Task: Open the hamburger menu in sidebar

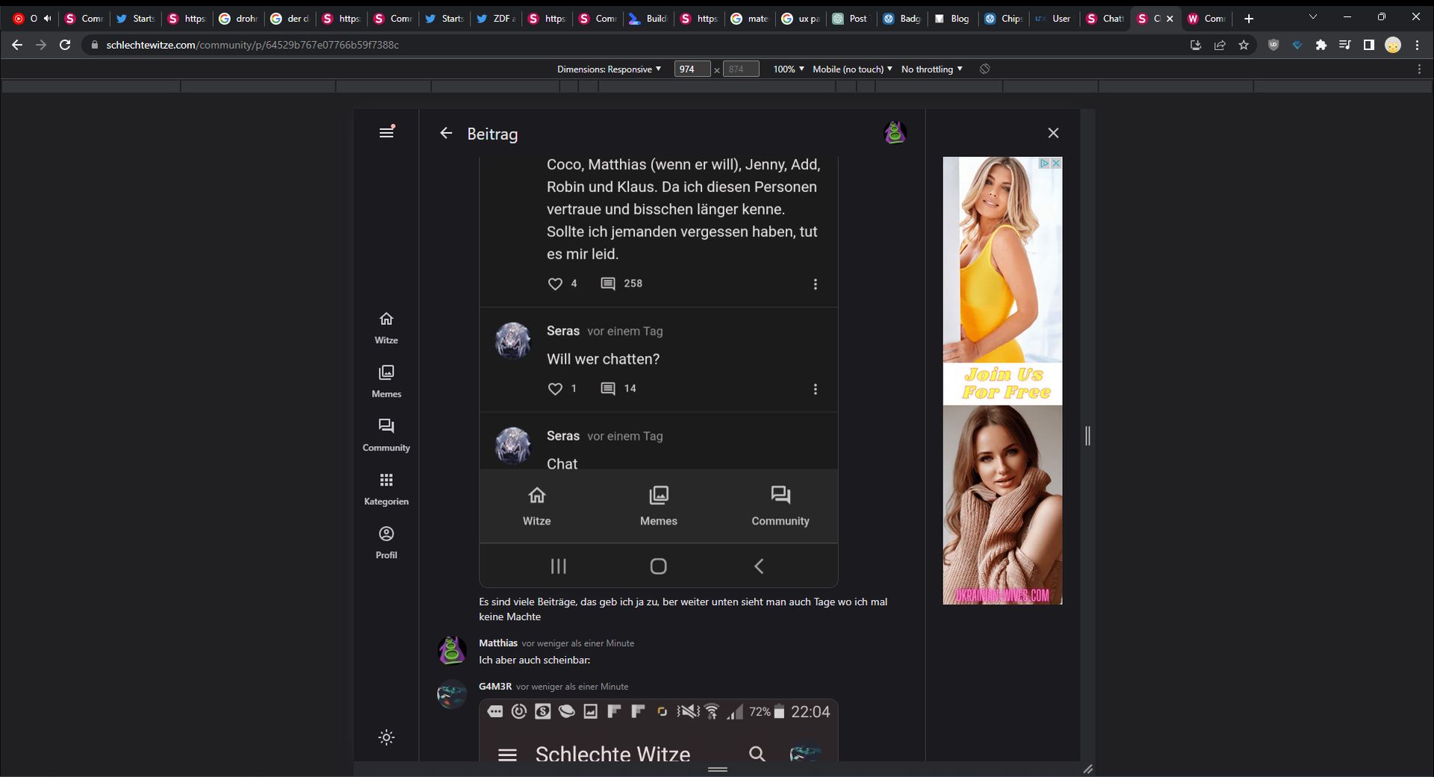Action: coord(386,132)
